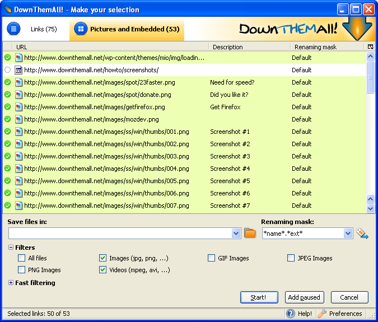378x322 pixels.
Task: Click the file icon for 007.png row
Action: (x=18, y=206)
